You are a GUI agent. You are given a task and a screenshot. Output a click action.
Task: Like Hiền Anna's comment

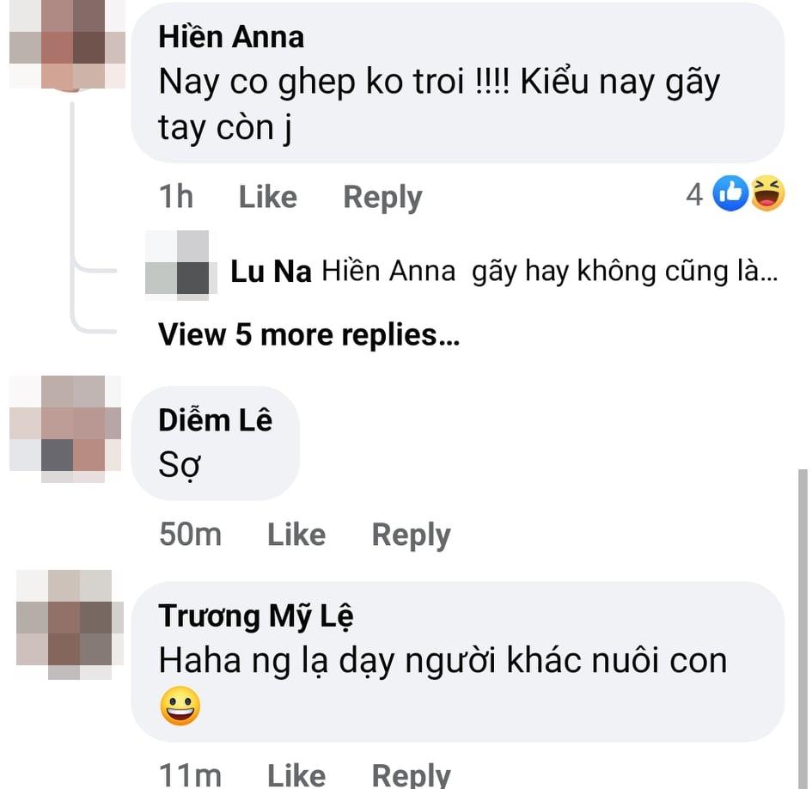266,196
